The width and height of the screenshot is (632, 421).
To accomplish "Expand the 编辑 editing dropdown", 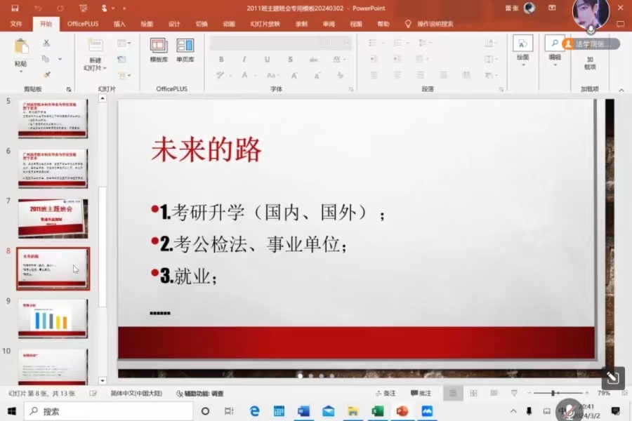I will pyautogui.click(x=555, y=65).
